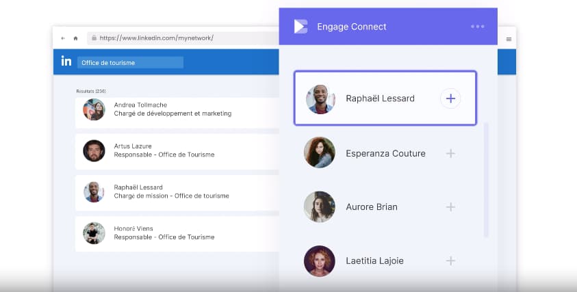Image resolution: width=577 pixels, height=292 pixels.
Task: Add Esperanza Couture with plus icon
Action: click(x=450, y=153)
